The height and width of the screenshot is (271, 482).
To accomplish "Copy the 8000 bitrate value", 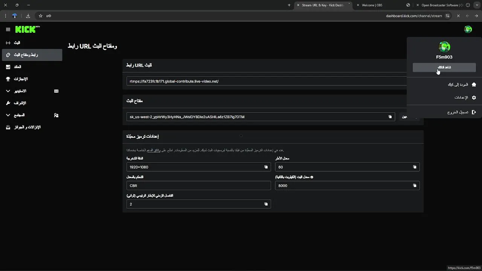I will pos(415,186).
